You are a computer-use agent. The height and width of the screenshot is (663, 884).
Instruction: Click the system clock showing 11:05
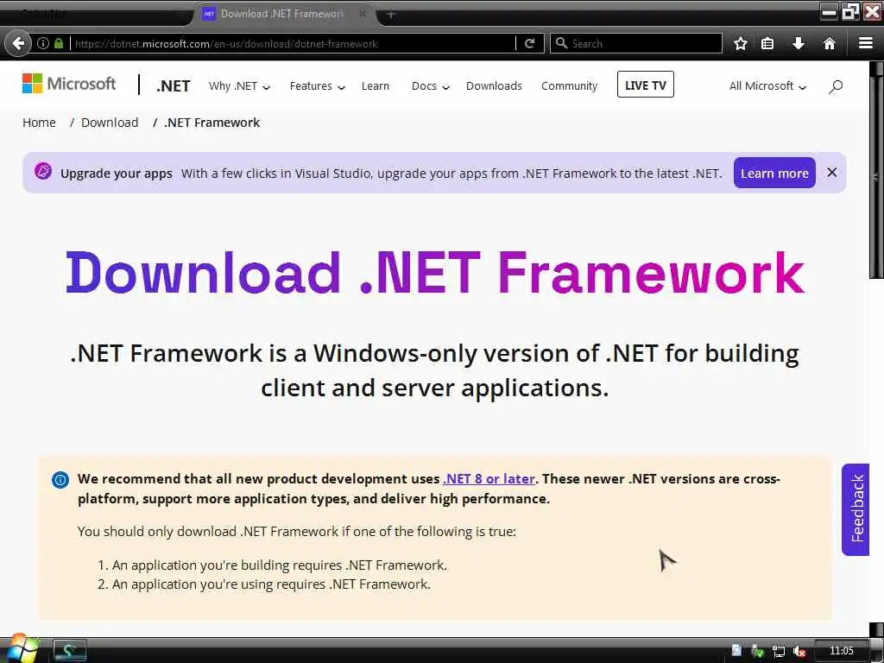point(841,651)
